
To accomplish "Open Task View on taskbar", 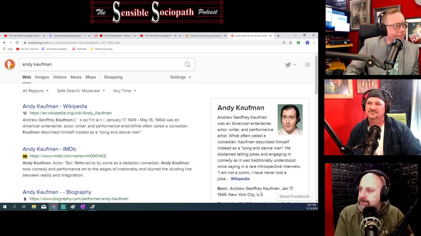I will point(24,207).
